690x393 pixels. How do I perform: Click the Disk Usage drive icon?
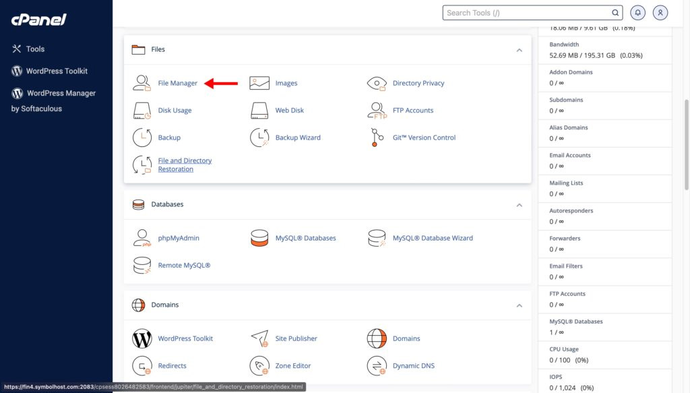point(142,111)
